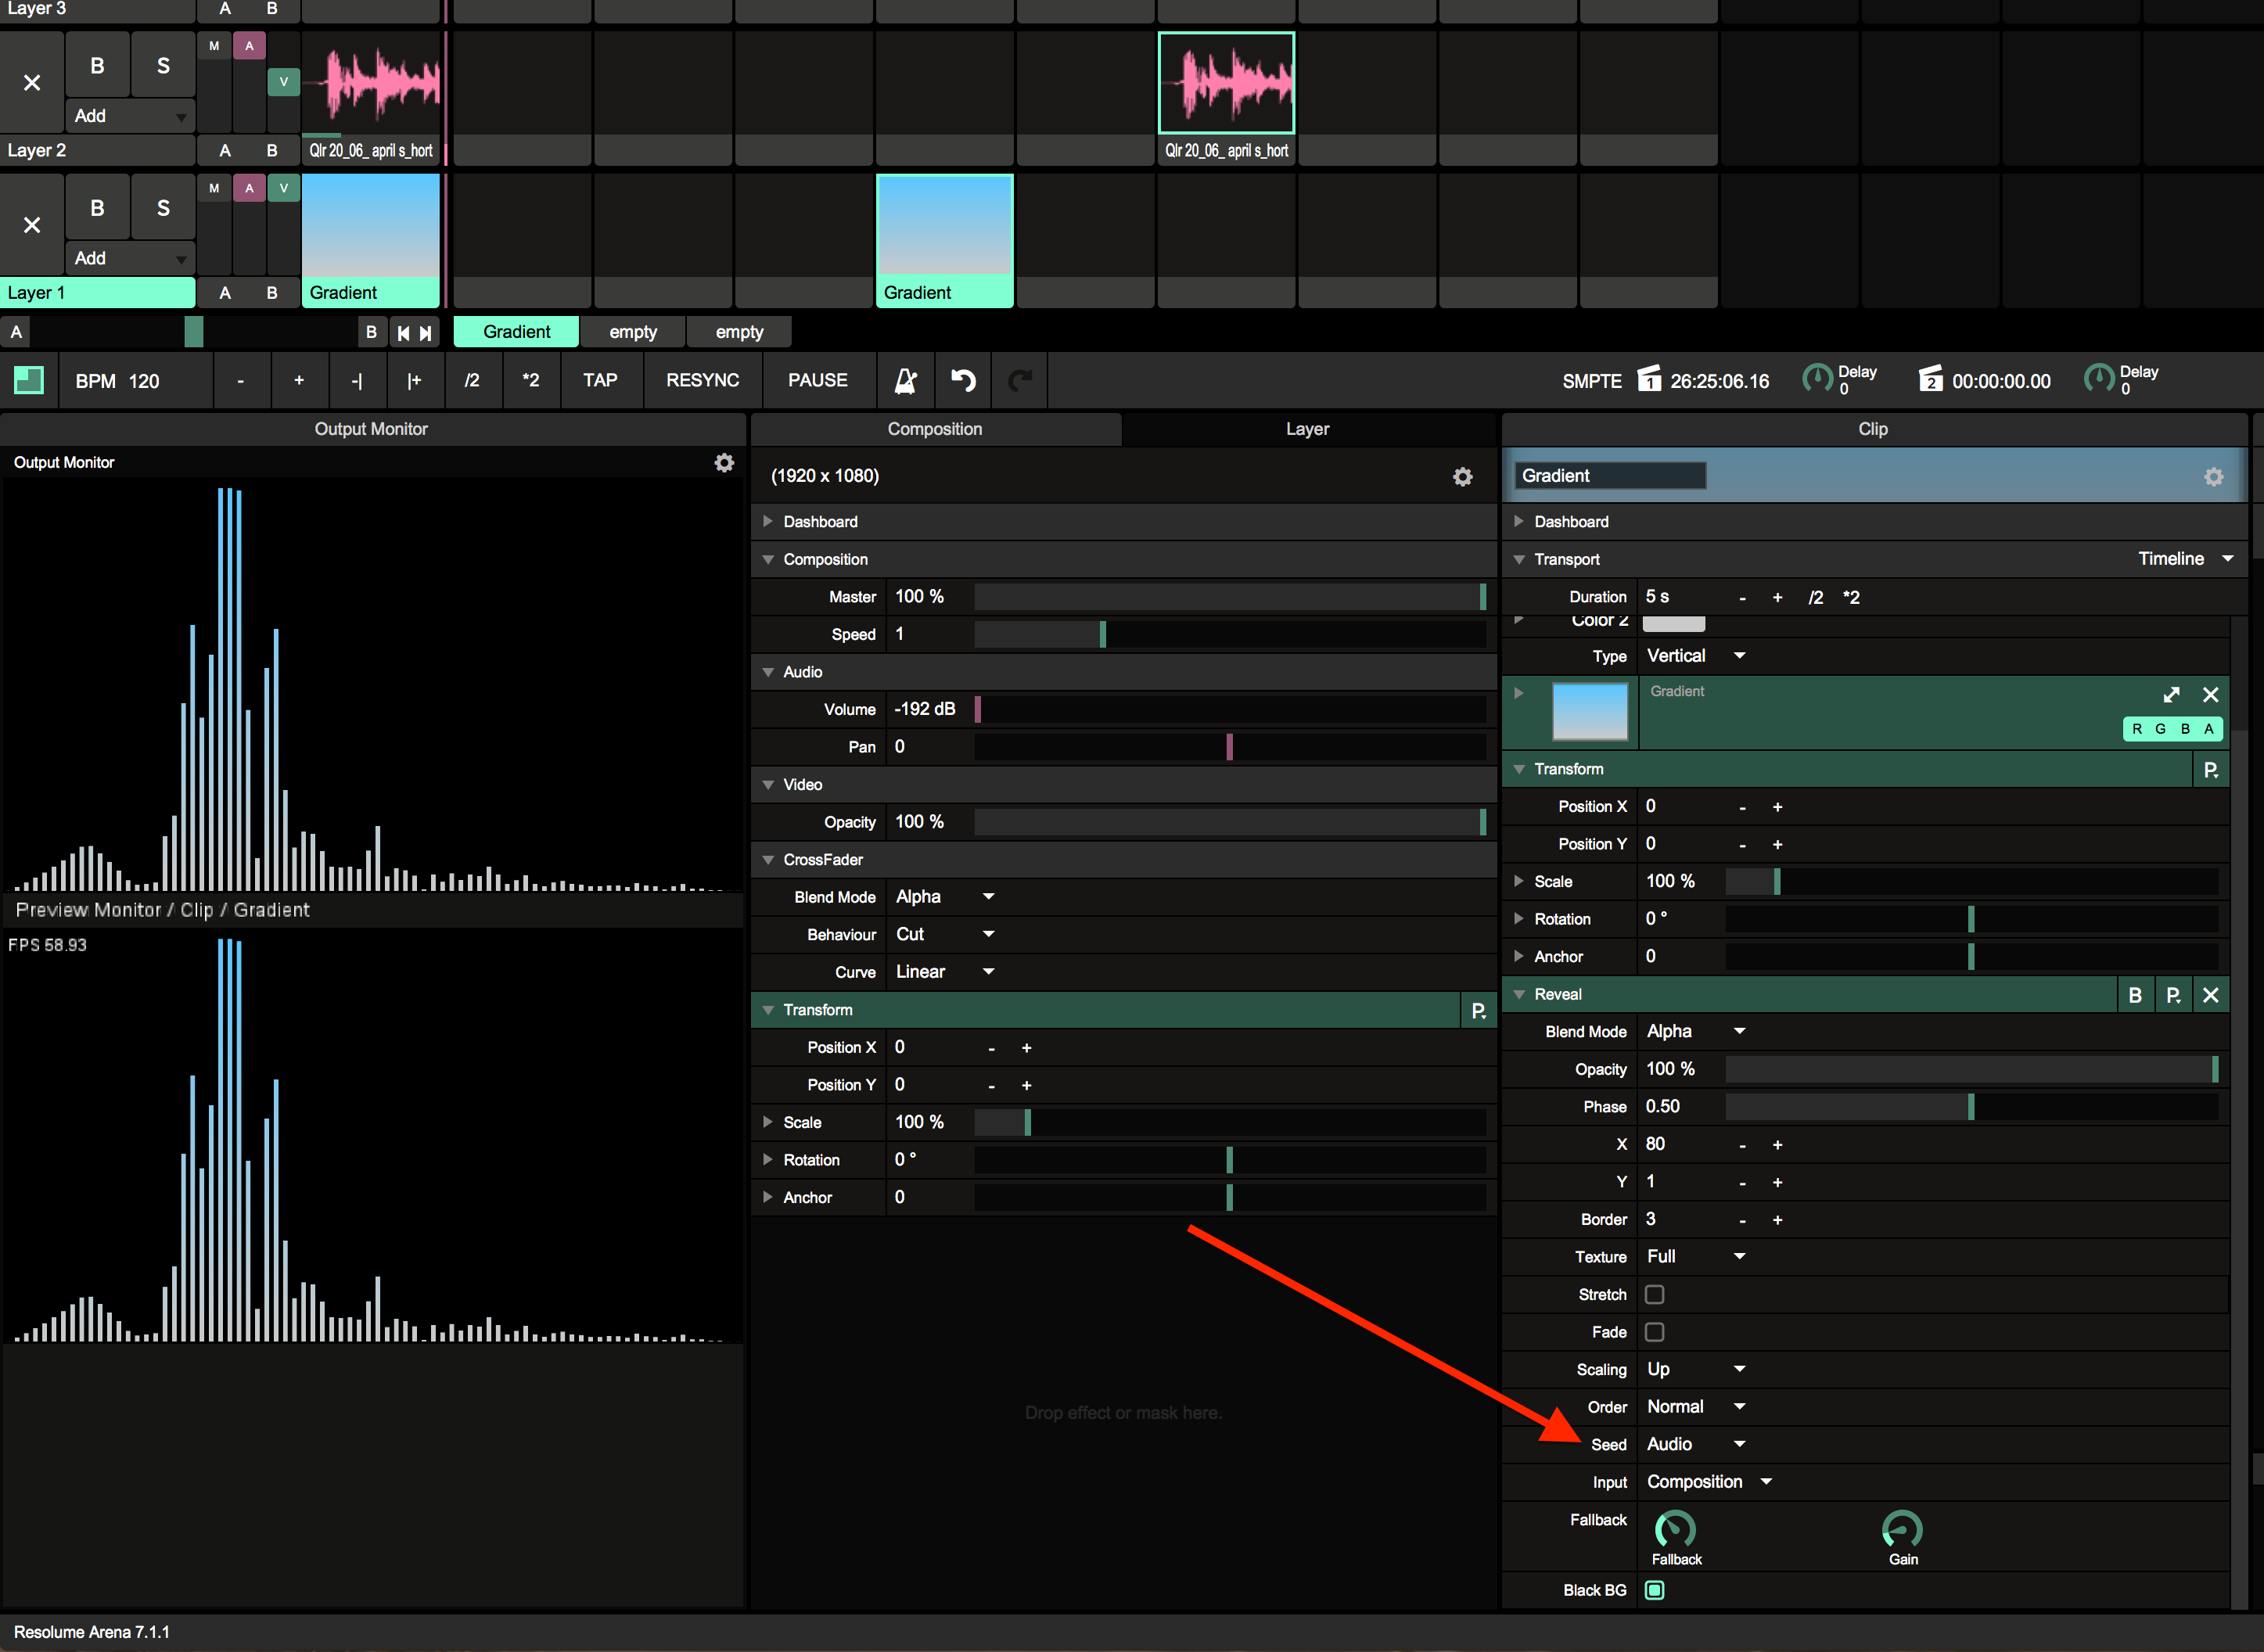Open the Seed dropdown set to Audio

click(x=1695, y=1444)
